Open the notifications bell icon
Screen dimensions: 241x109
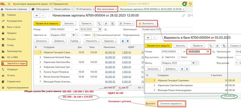[x=184, y=4]
